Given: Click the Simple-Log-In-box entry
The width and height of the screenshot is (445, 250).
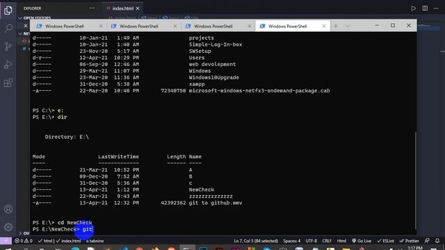Looking at the screenshot, I should (x=216, y=44).
